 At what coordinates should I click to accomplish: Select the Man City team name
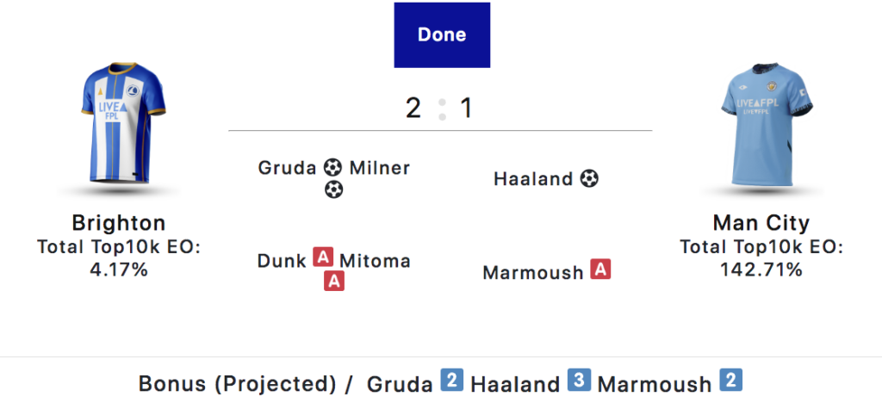(x=761, y=223)
